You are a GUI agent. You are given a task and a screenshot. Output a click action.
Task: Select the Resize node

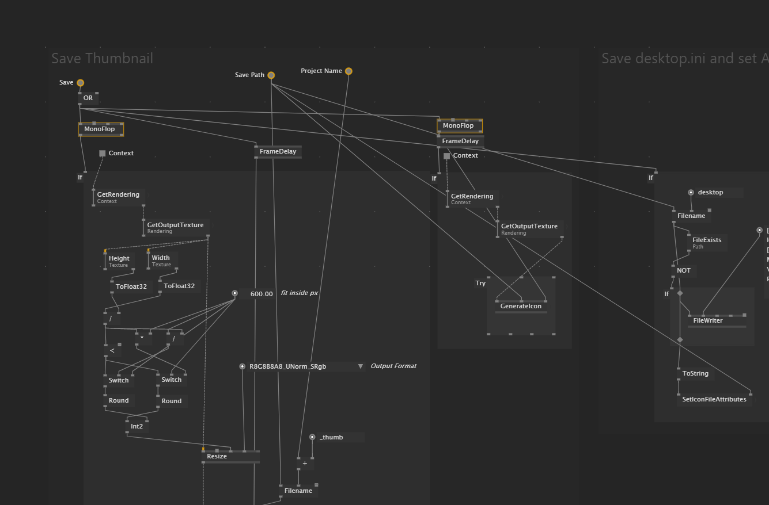pos(217,457)
